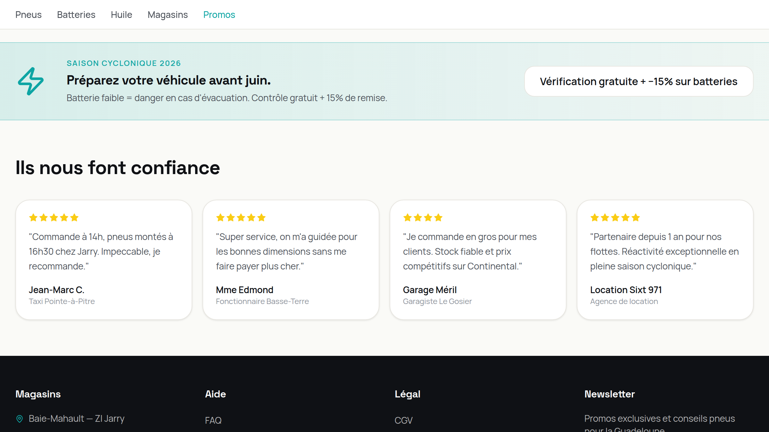Click the Mme Edmond reviewer name
The image size is (769, 432).
pos(245,290)
